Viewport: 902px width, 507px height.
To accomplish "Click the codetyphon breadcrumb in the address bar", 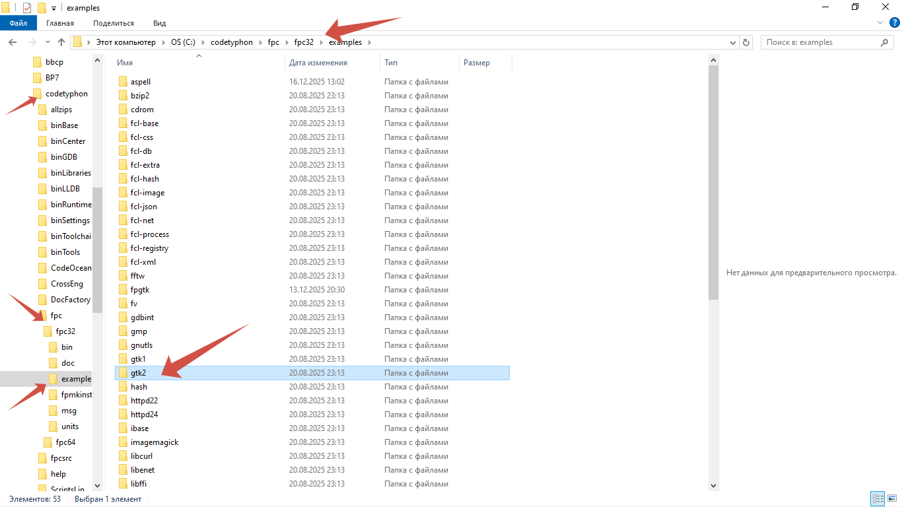I will (x=231, y=42).
